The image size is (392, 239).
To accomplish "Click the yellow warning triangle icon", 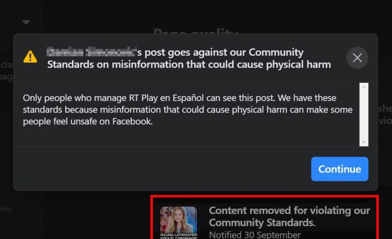I will coord(30,56).
